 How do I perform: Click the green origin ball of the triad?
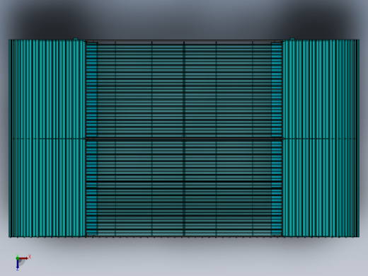pyautogui.click(x=18, y=258)
